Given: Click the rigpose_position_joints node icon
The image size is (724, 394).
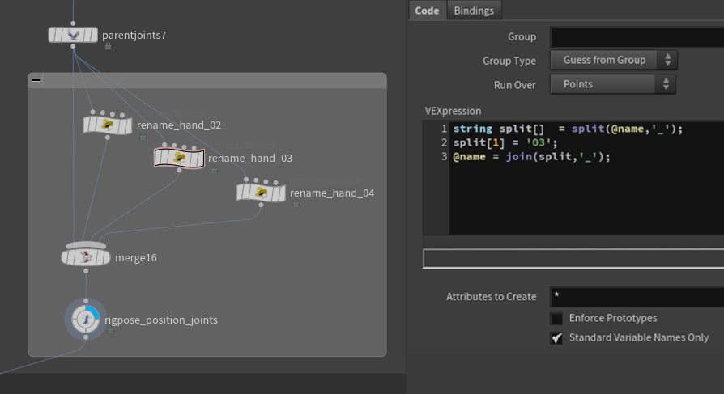Looking at the screenshot, I should pos(85,320).
